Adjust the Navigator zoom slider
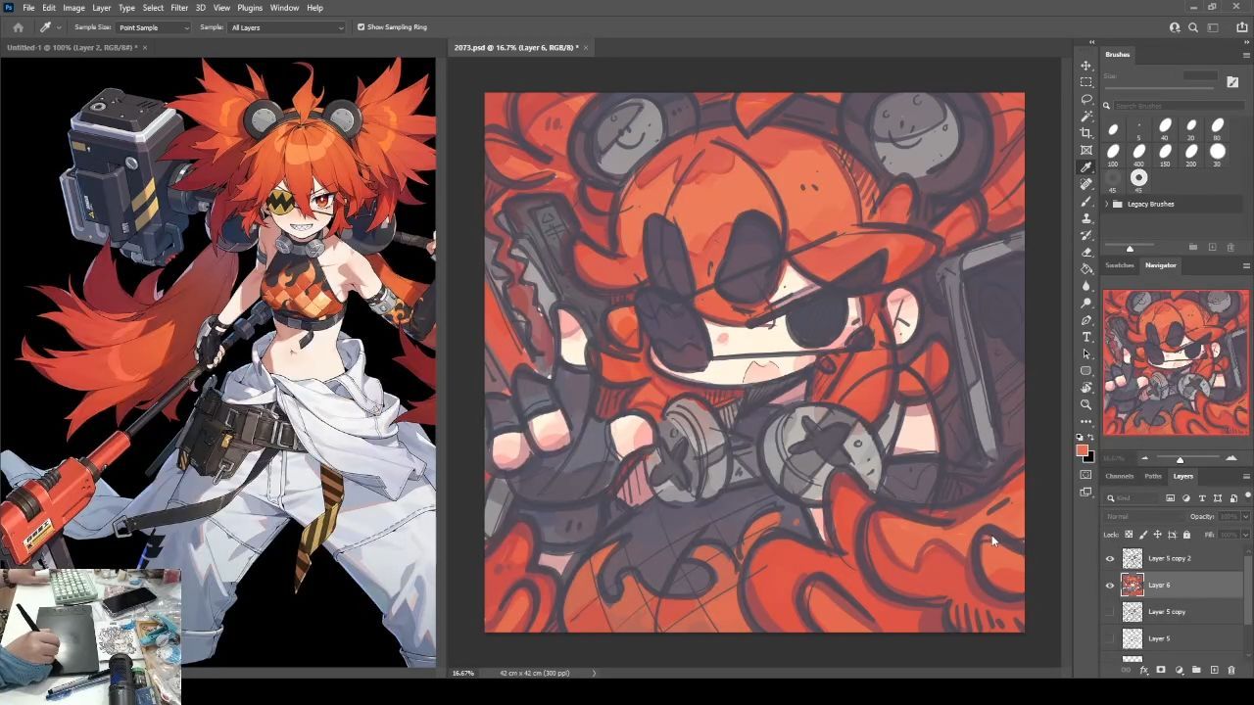 coord(1180,459)
